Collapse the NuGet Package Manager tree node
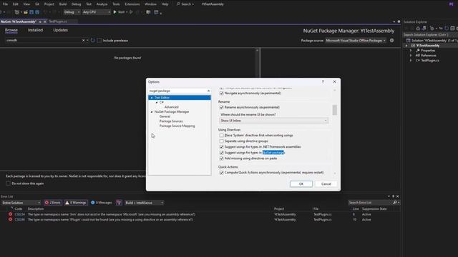Image resolution: width=458 pixels, height=257 pixels. 152,112
